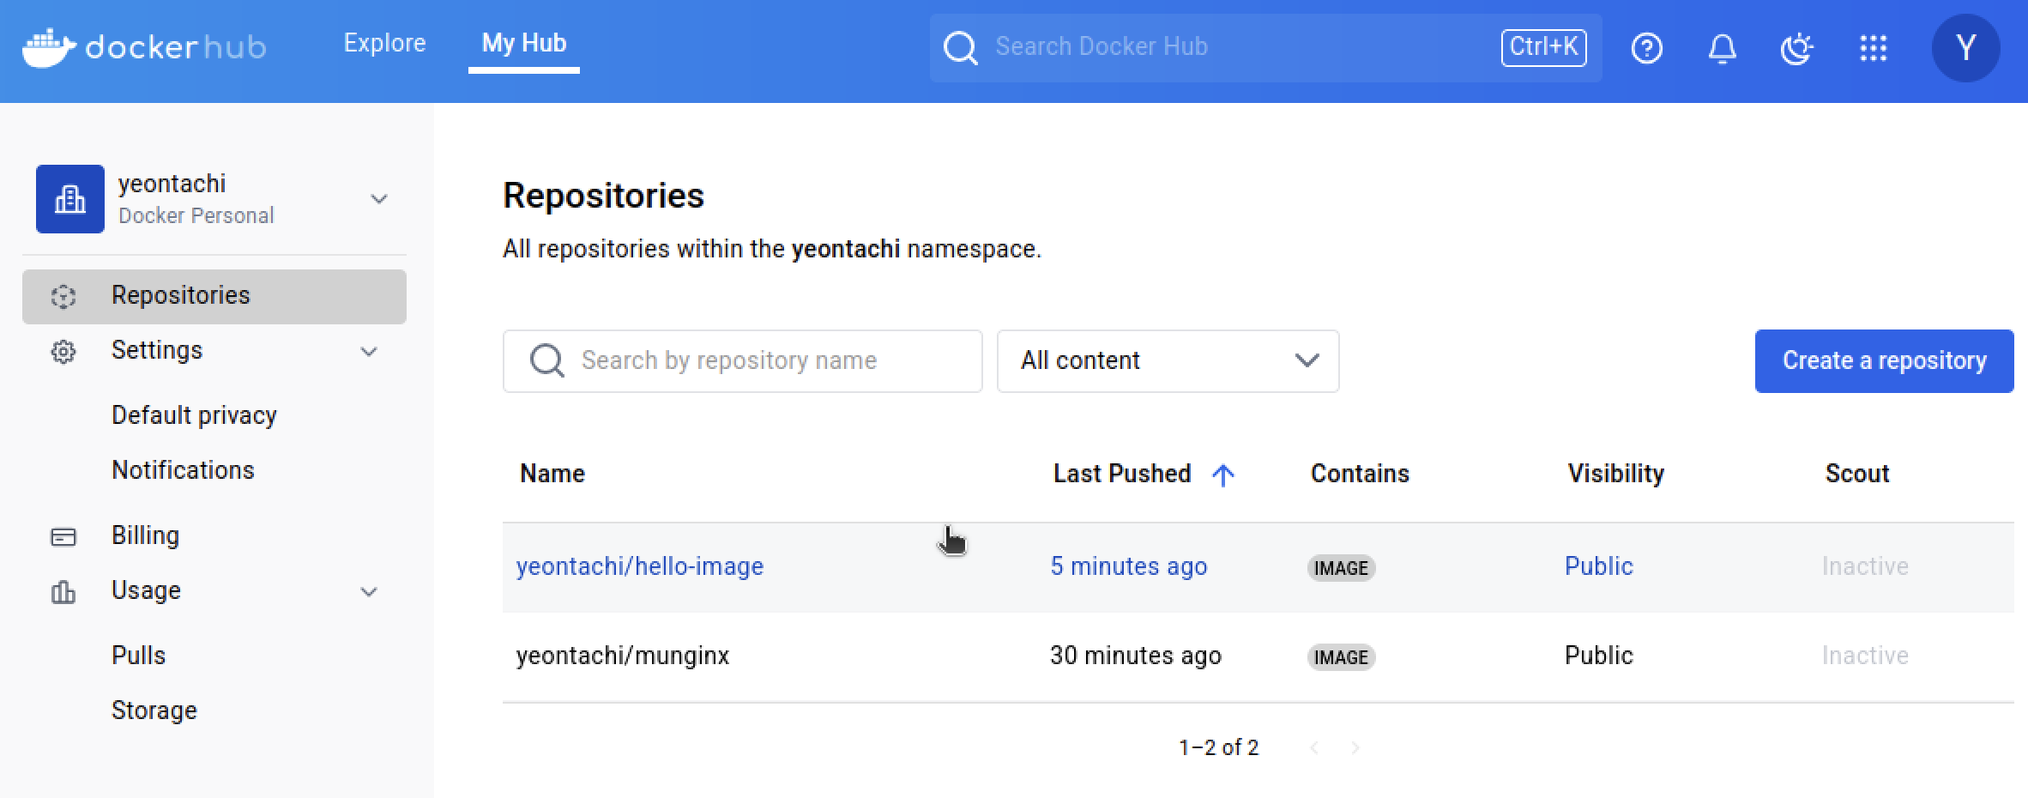Switch to the Explore tab
The image size is (2028, 798).
pyautogui.click(x=384, y=43)
